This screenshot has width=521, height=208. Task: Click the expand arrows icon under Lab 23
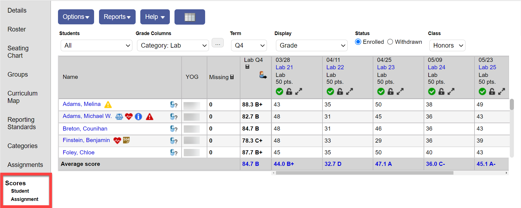(400, 91)
